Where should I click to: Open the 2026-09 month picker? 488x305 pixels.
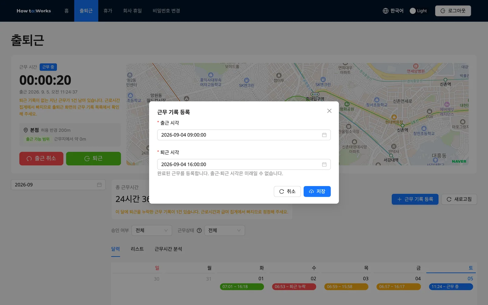pyautogui.click(x=58, y=185)
